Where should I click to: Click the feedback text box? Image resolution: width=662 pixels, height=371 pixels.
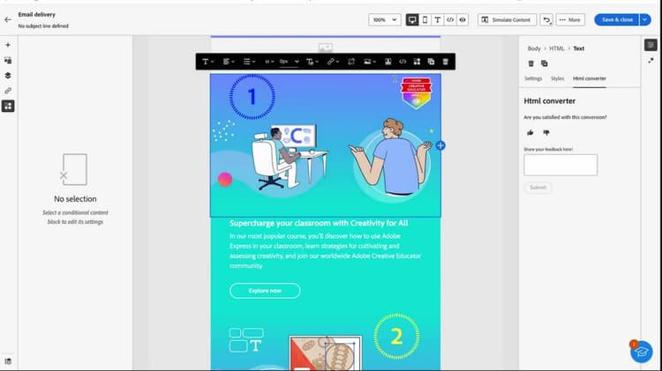click(x=560, y=165)
